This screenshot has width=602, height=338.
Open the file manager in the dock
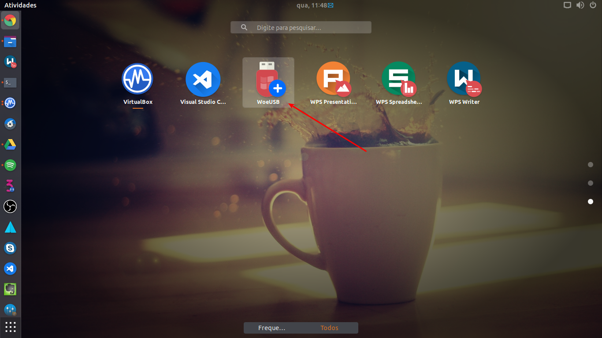10,41
